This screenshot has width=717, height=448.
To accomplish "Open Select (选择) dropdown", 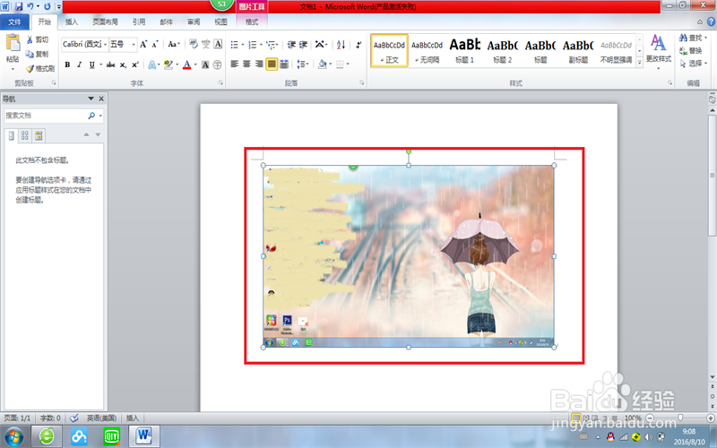I will point(693,64).
